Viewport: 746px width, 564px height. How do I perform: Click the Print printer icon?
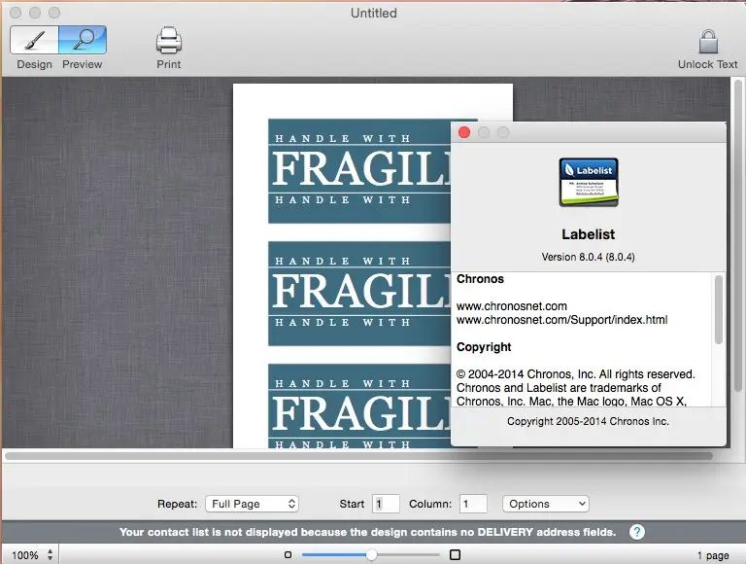tap(169, 40)
